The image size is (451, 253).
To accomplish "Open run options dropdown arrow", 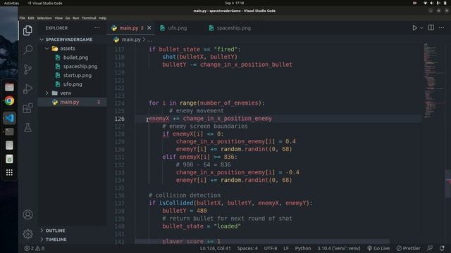I will pyautogui.click(x=421, y=28).
